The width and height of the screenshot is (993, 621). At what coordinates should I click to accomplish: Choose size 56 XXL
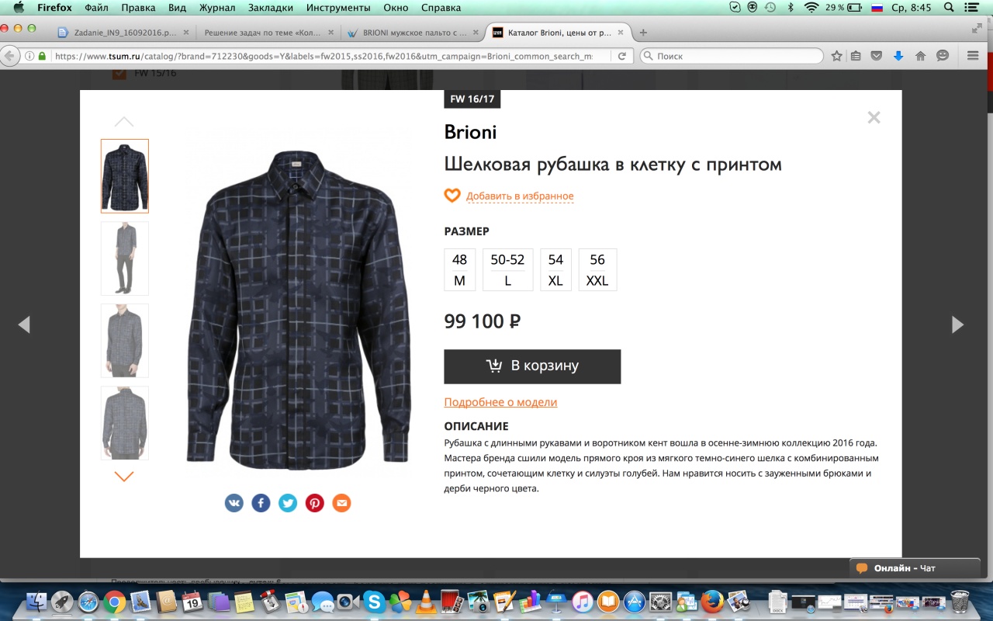(x=597, y=269)
